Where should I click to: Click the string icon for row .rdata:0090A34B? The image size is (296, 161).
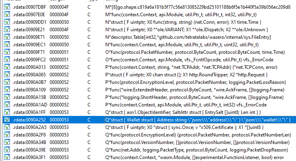7,142
